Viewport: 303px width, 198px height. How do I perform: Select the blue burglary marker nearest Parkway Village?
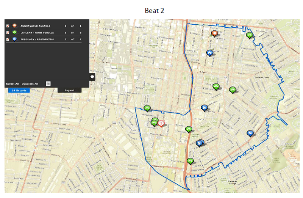click(x=250, y=133)
